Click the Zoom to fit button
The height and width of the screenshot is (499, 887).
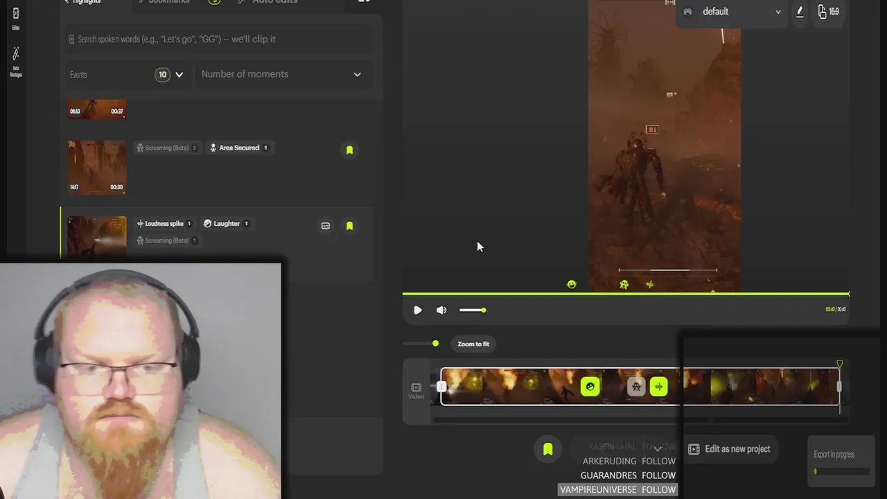(x=473, y=344)
